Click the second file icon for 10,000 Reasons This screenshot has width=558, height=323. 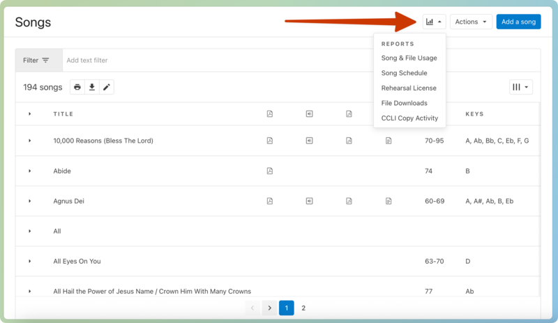[x=309, y=141]
